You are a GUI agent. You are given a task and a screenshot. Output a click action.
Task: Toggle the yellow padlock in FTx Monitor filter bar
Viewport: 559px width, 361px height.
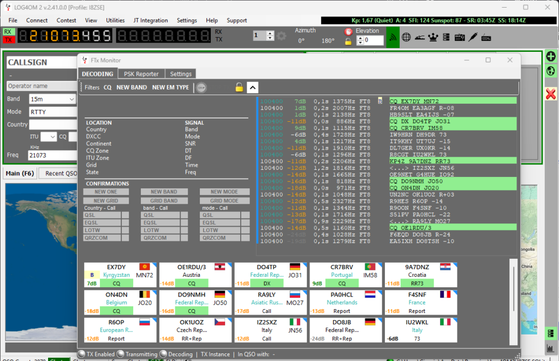(x=239, y=87)
